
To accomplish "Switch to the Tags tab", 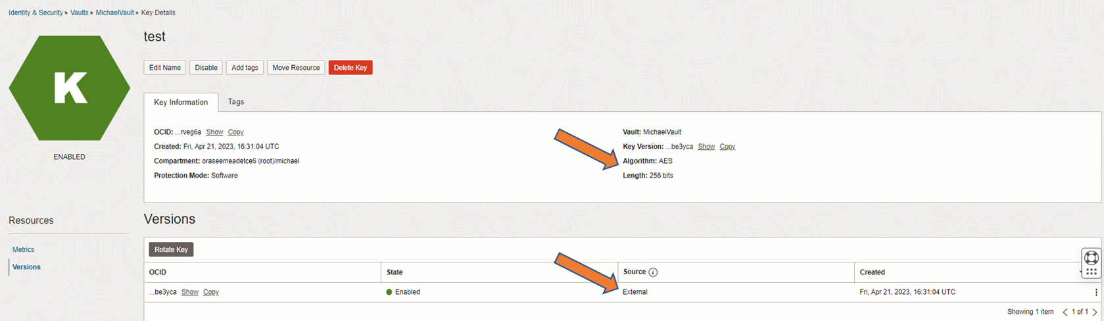I will click(x=236, y=102).
